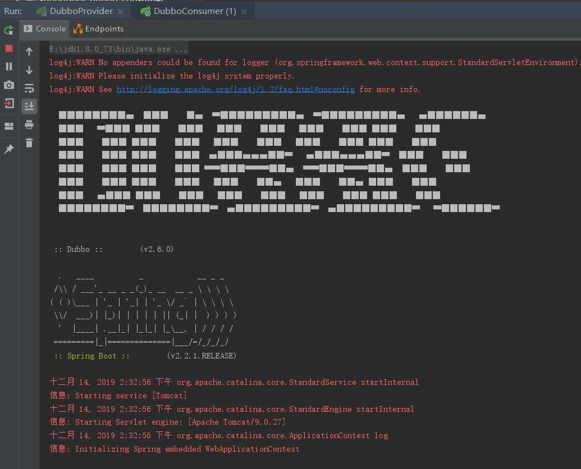Click the ':: Spring Boot ::' text
Screen dimensions: 581x469
click(x=92, y=356)
